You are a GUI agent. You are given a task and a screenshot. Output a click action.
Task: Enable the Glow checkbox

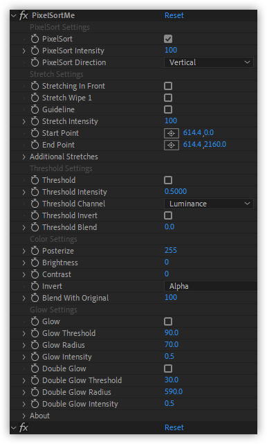[168, 321]
